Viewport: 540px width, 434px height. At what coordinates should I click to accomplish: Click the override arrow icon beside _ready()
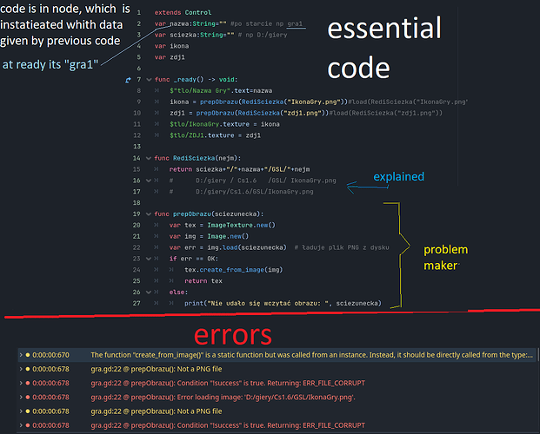point(128,79)
